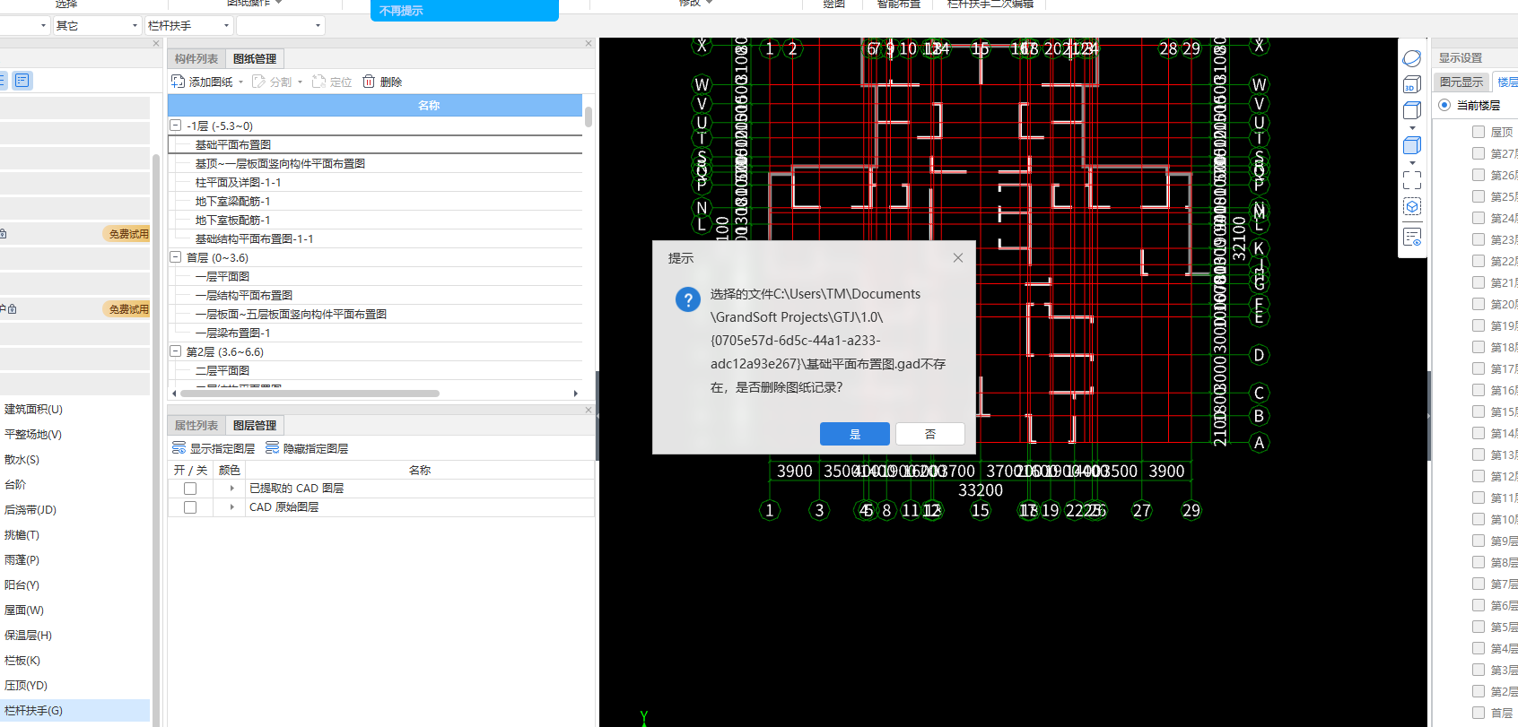
Task: Close the layer management panel X
Action: pos(589,410)
